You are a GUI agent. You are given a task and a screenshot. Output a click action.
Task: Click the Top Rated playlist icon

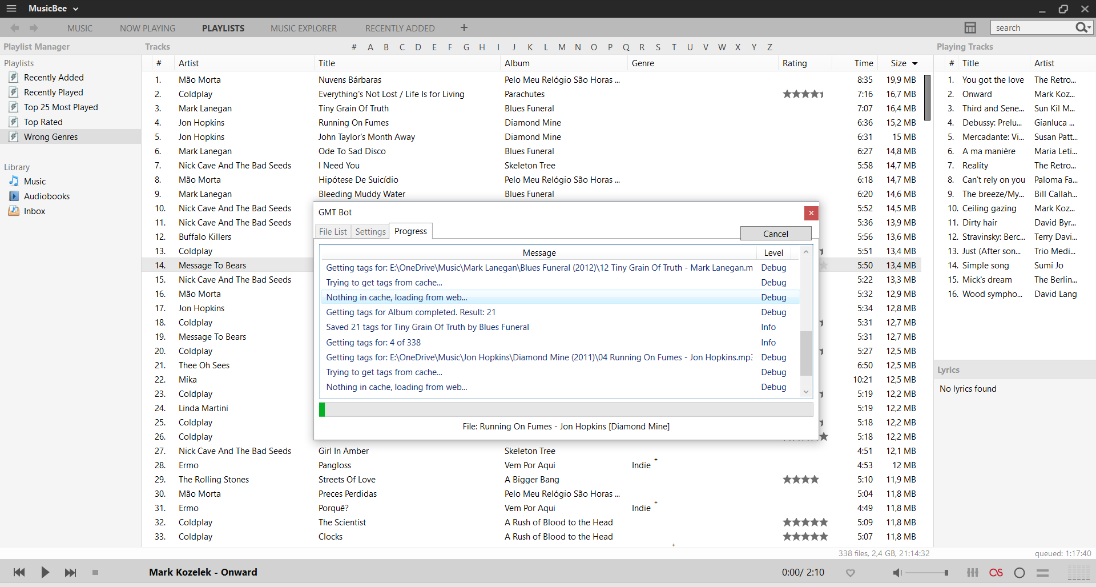14,122
